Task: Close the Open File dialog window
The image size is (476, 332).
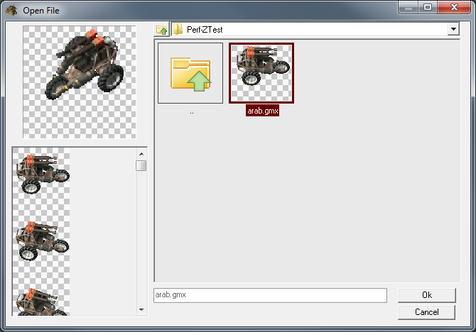Action: (454, 7)
